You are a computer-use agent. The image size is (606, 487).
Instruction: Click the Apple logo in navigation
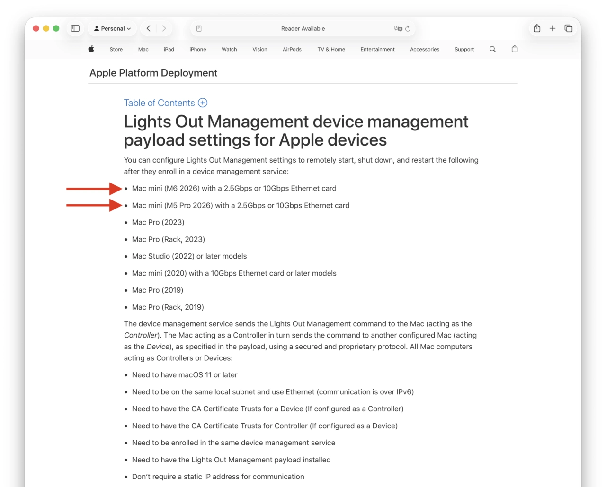pos(91,49)
